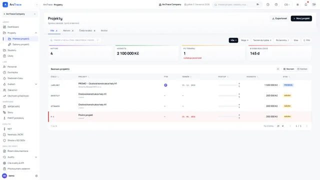Open Přezkoumání vedením in sidebar
This screenshot has width=320, height=180.
(x=18, y=169)
